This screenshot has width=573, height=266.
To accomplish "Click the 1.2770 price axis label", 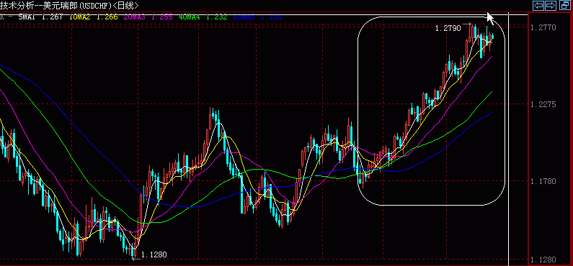I will [x=543, y=28].
